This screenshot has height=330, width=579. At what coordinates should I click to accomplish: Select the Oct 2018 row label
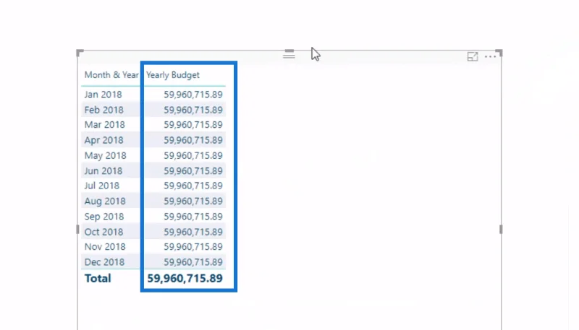(103, 232)
